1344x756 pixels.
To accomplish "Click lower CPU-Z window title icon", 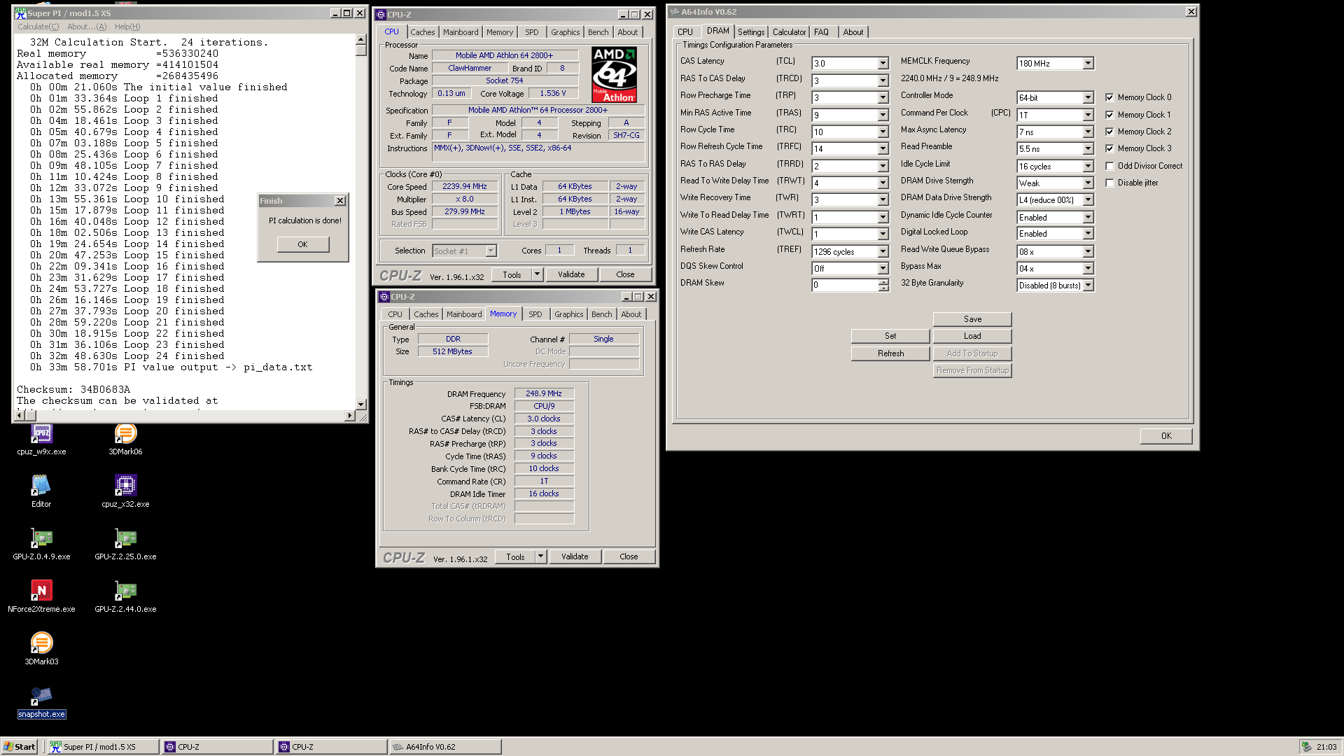I will [384, 297].
